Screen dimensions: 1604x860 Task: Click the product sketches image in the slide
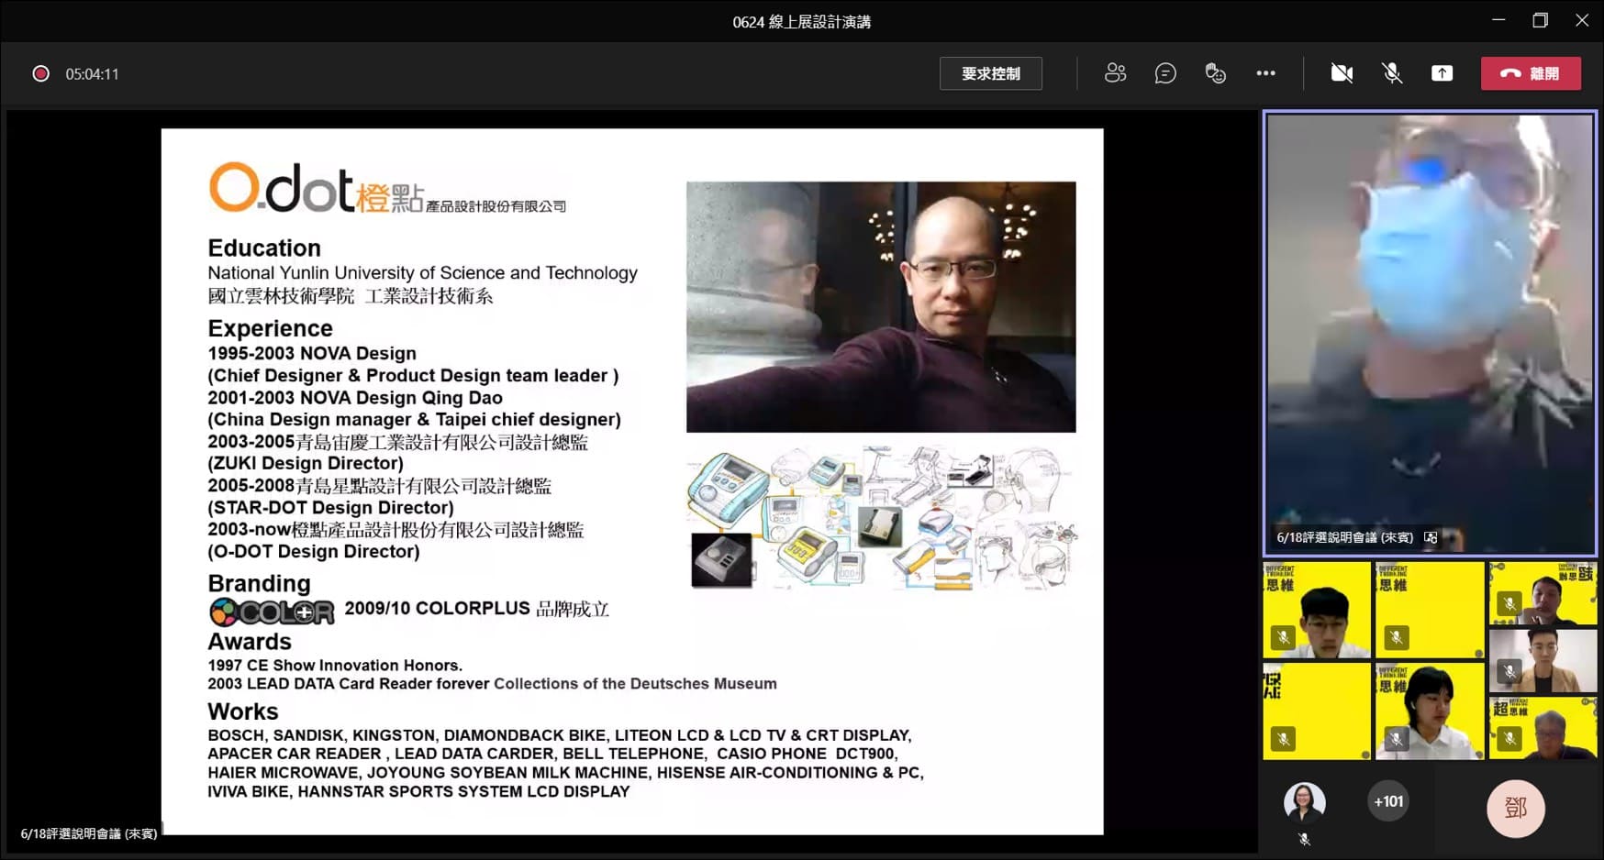(x=883, y=518)
